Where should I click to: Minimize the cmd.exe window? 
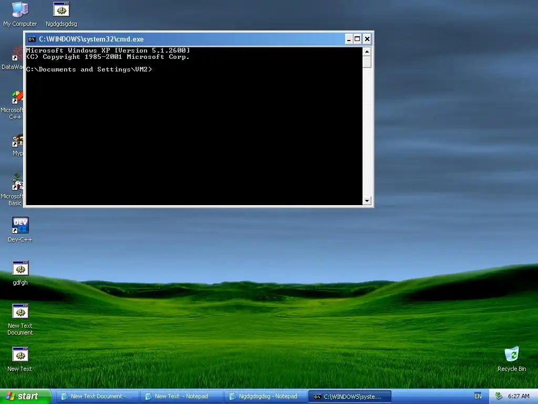pyautogui.click(x=349, y=39)
